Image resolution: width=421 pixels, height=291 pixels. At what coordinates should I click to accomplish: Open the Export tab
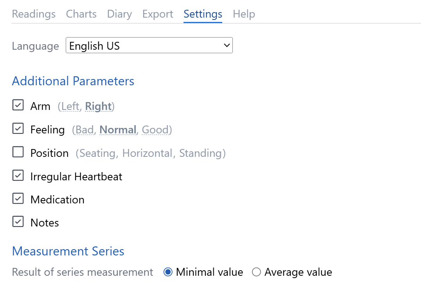point(157,14)
